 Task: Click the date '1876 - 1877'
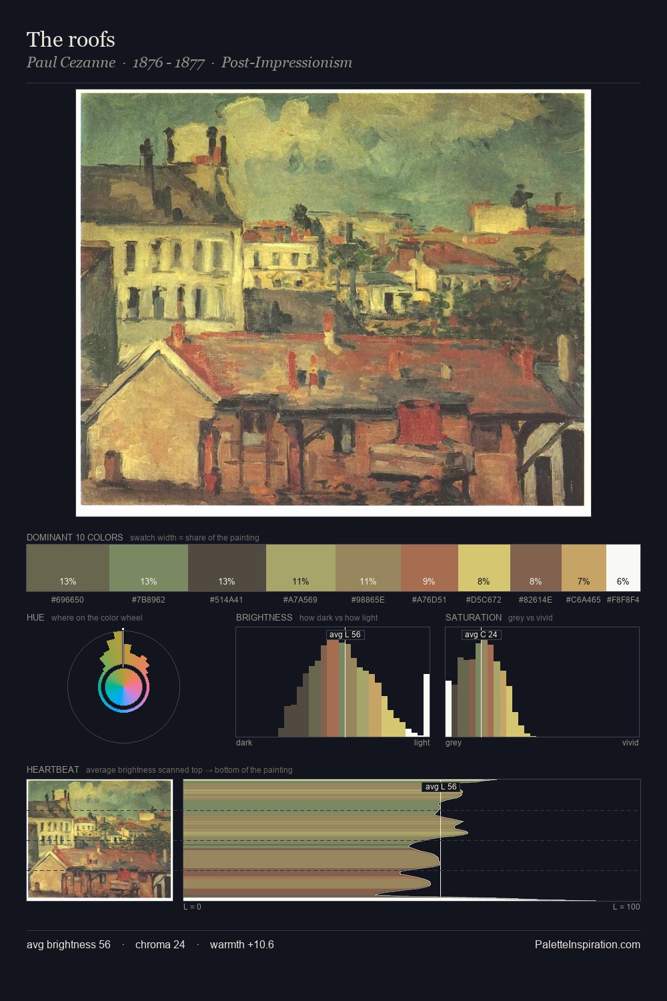[168, 63]
